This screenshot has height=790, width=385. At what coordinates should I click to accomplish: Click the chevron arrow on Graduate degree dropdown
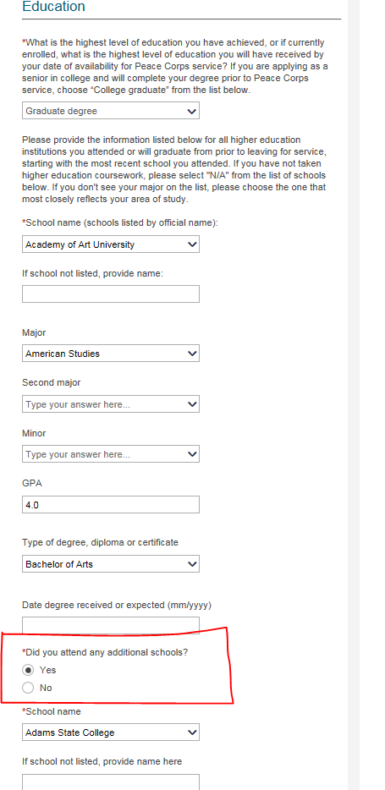click(x=191, y=111)
